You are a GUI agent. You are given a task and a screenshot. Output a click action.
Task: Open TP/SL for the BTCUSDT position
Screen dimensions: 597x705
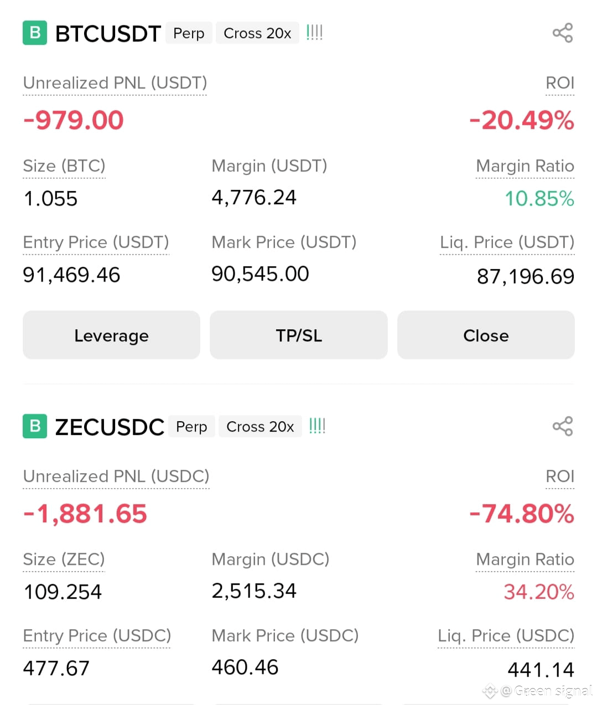(x=299, y=335)
